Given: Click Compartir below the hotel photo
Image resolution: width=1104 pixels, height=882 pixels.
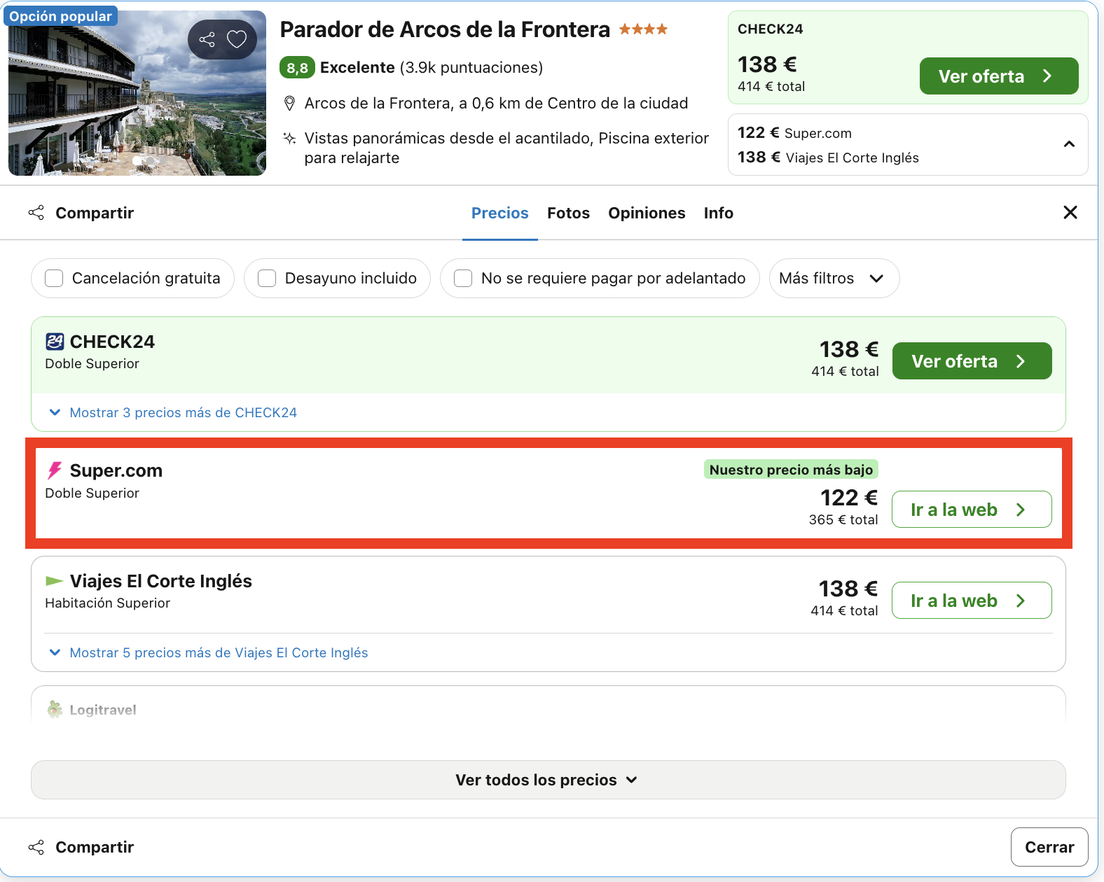Looking at the screenshot, I should pyautogui.click(x=81, y=213).
